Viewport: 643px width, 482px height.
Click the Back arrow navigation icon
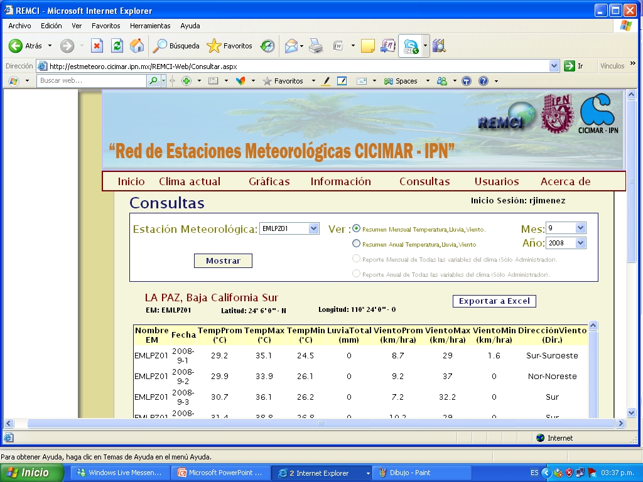point(16,46)
